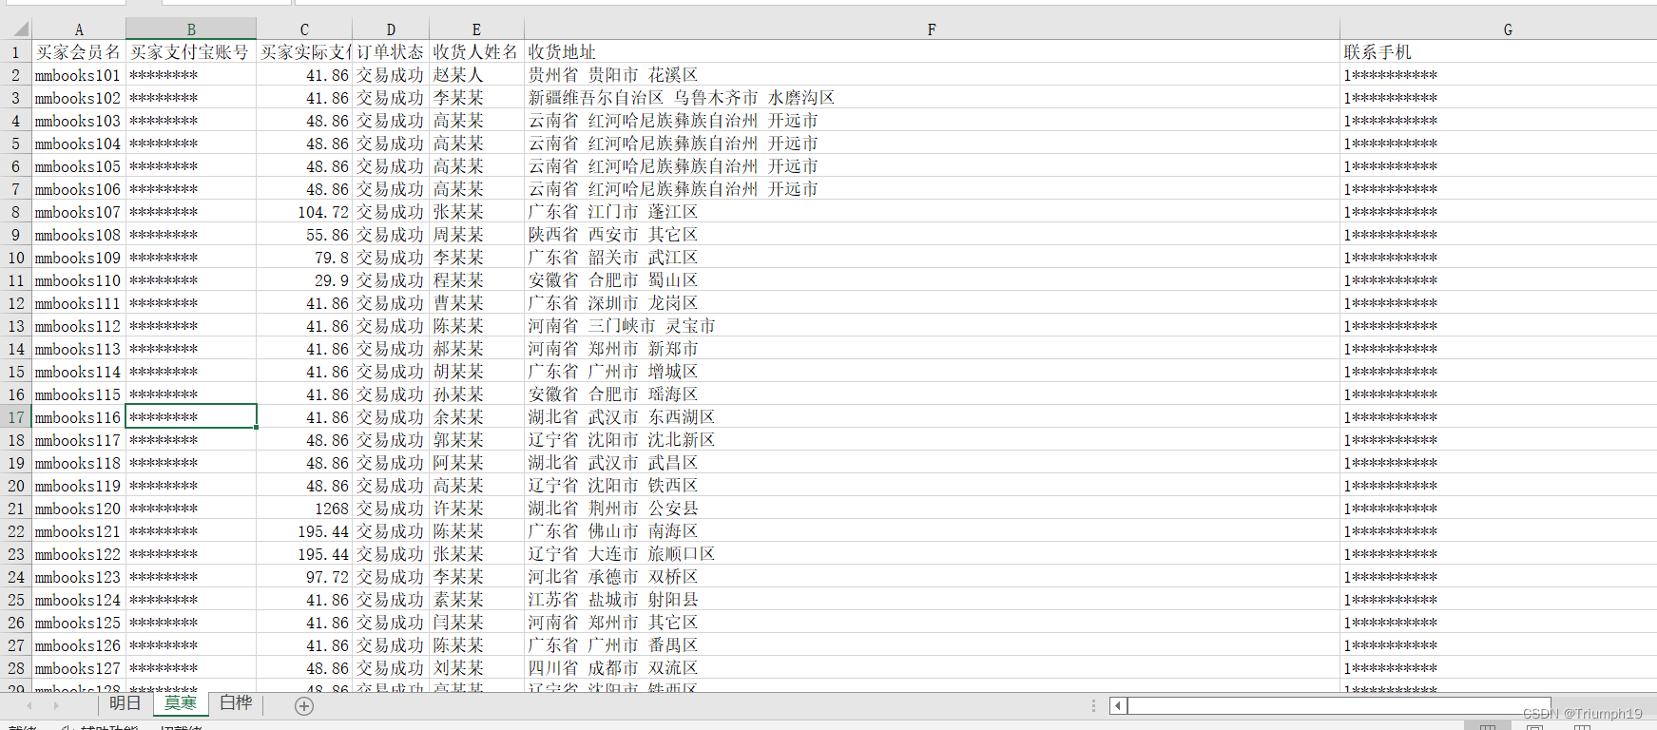Click the amount cell 55.86
Viewport: 1657px width, 730px height.
(x=304, y=235)
